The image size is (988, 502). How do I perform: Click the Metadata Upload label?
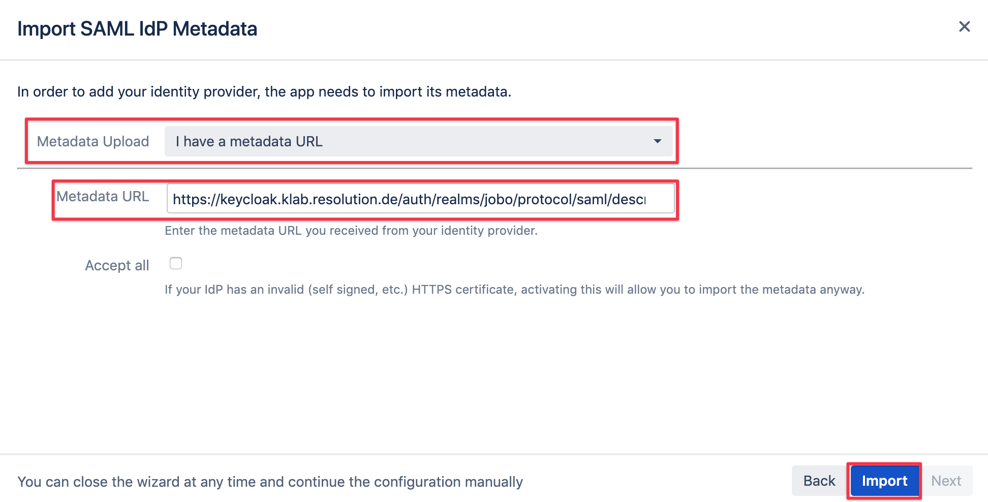(x=93, y=141)
